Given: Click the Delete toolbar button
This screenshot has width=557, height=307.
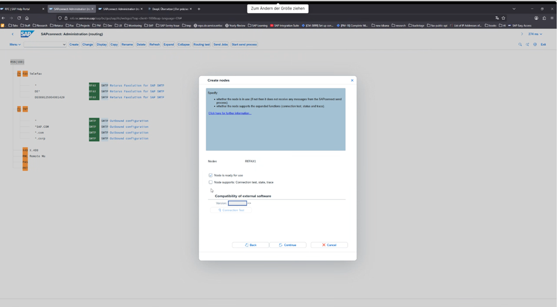Looking at the screenshot, I should click(141, 45).
